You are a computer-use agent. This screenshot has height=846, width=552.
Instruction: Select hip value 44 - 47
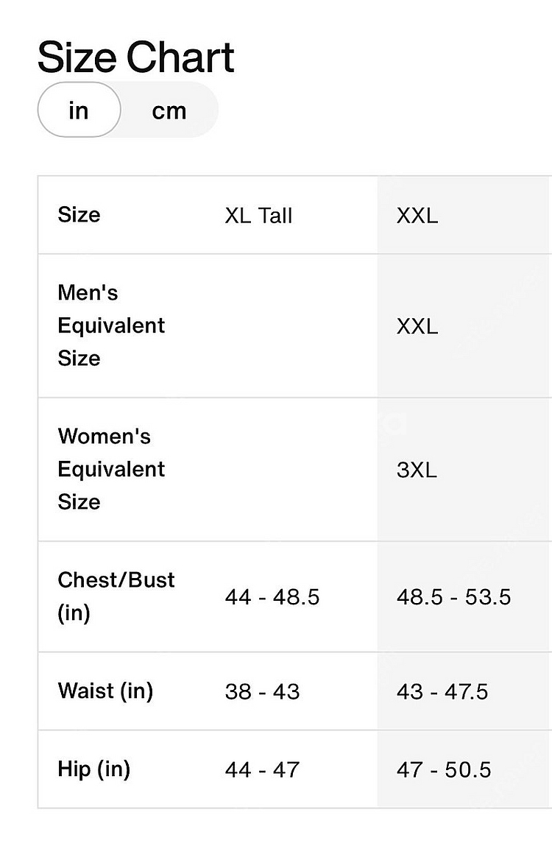coord(262,769)
